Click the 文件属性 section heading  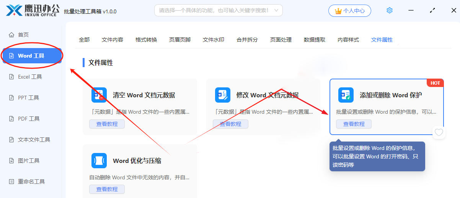[x=101, y=63]
